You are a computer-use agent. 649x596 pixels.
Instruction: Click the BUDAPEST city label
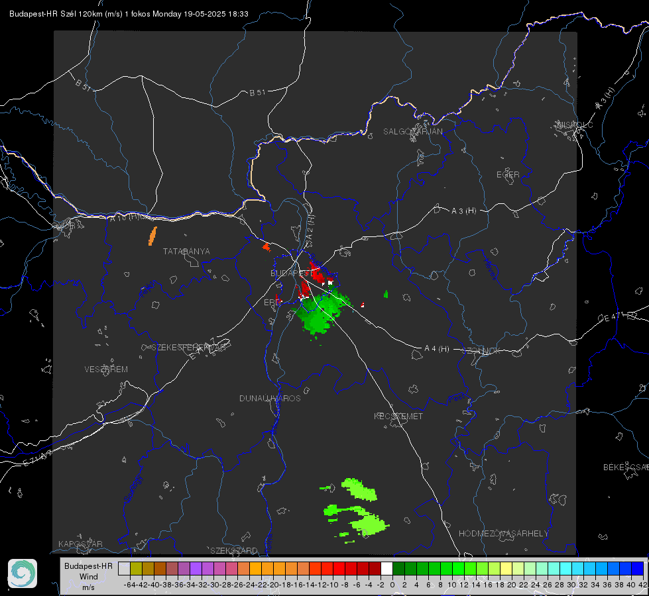291,273
